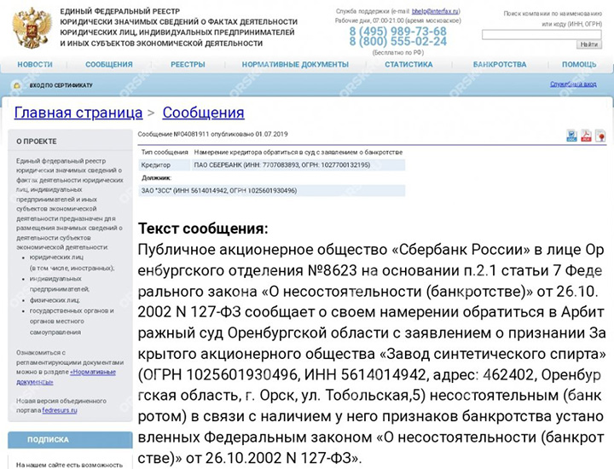Click the физических лиц bullet item
Viewport: 614px width, 469px height.
55,300
